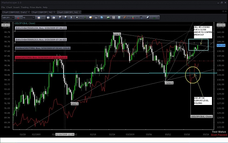Click the Scan Paused status text
228x143 pixels.
(219, 135)
